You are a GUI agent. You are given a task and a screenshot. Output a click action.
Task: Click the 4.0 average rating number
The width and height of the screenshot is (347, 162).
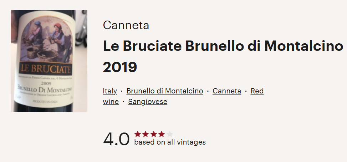pos(116,139)
